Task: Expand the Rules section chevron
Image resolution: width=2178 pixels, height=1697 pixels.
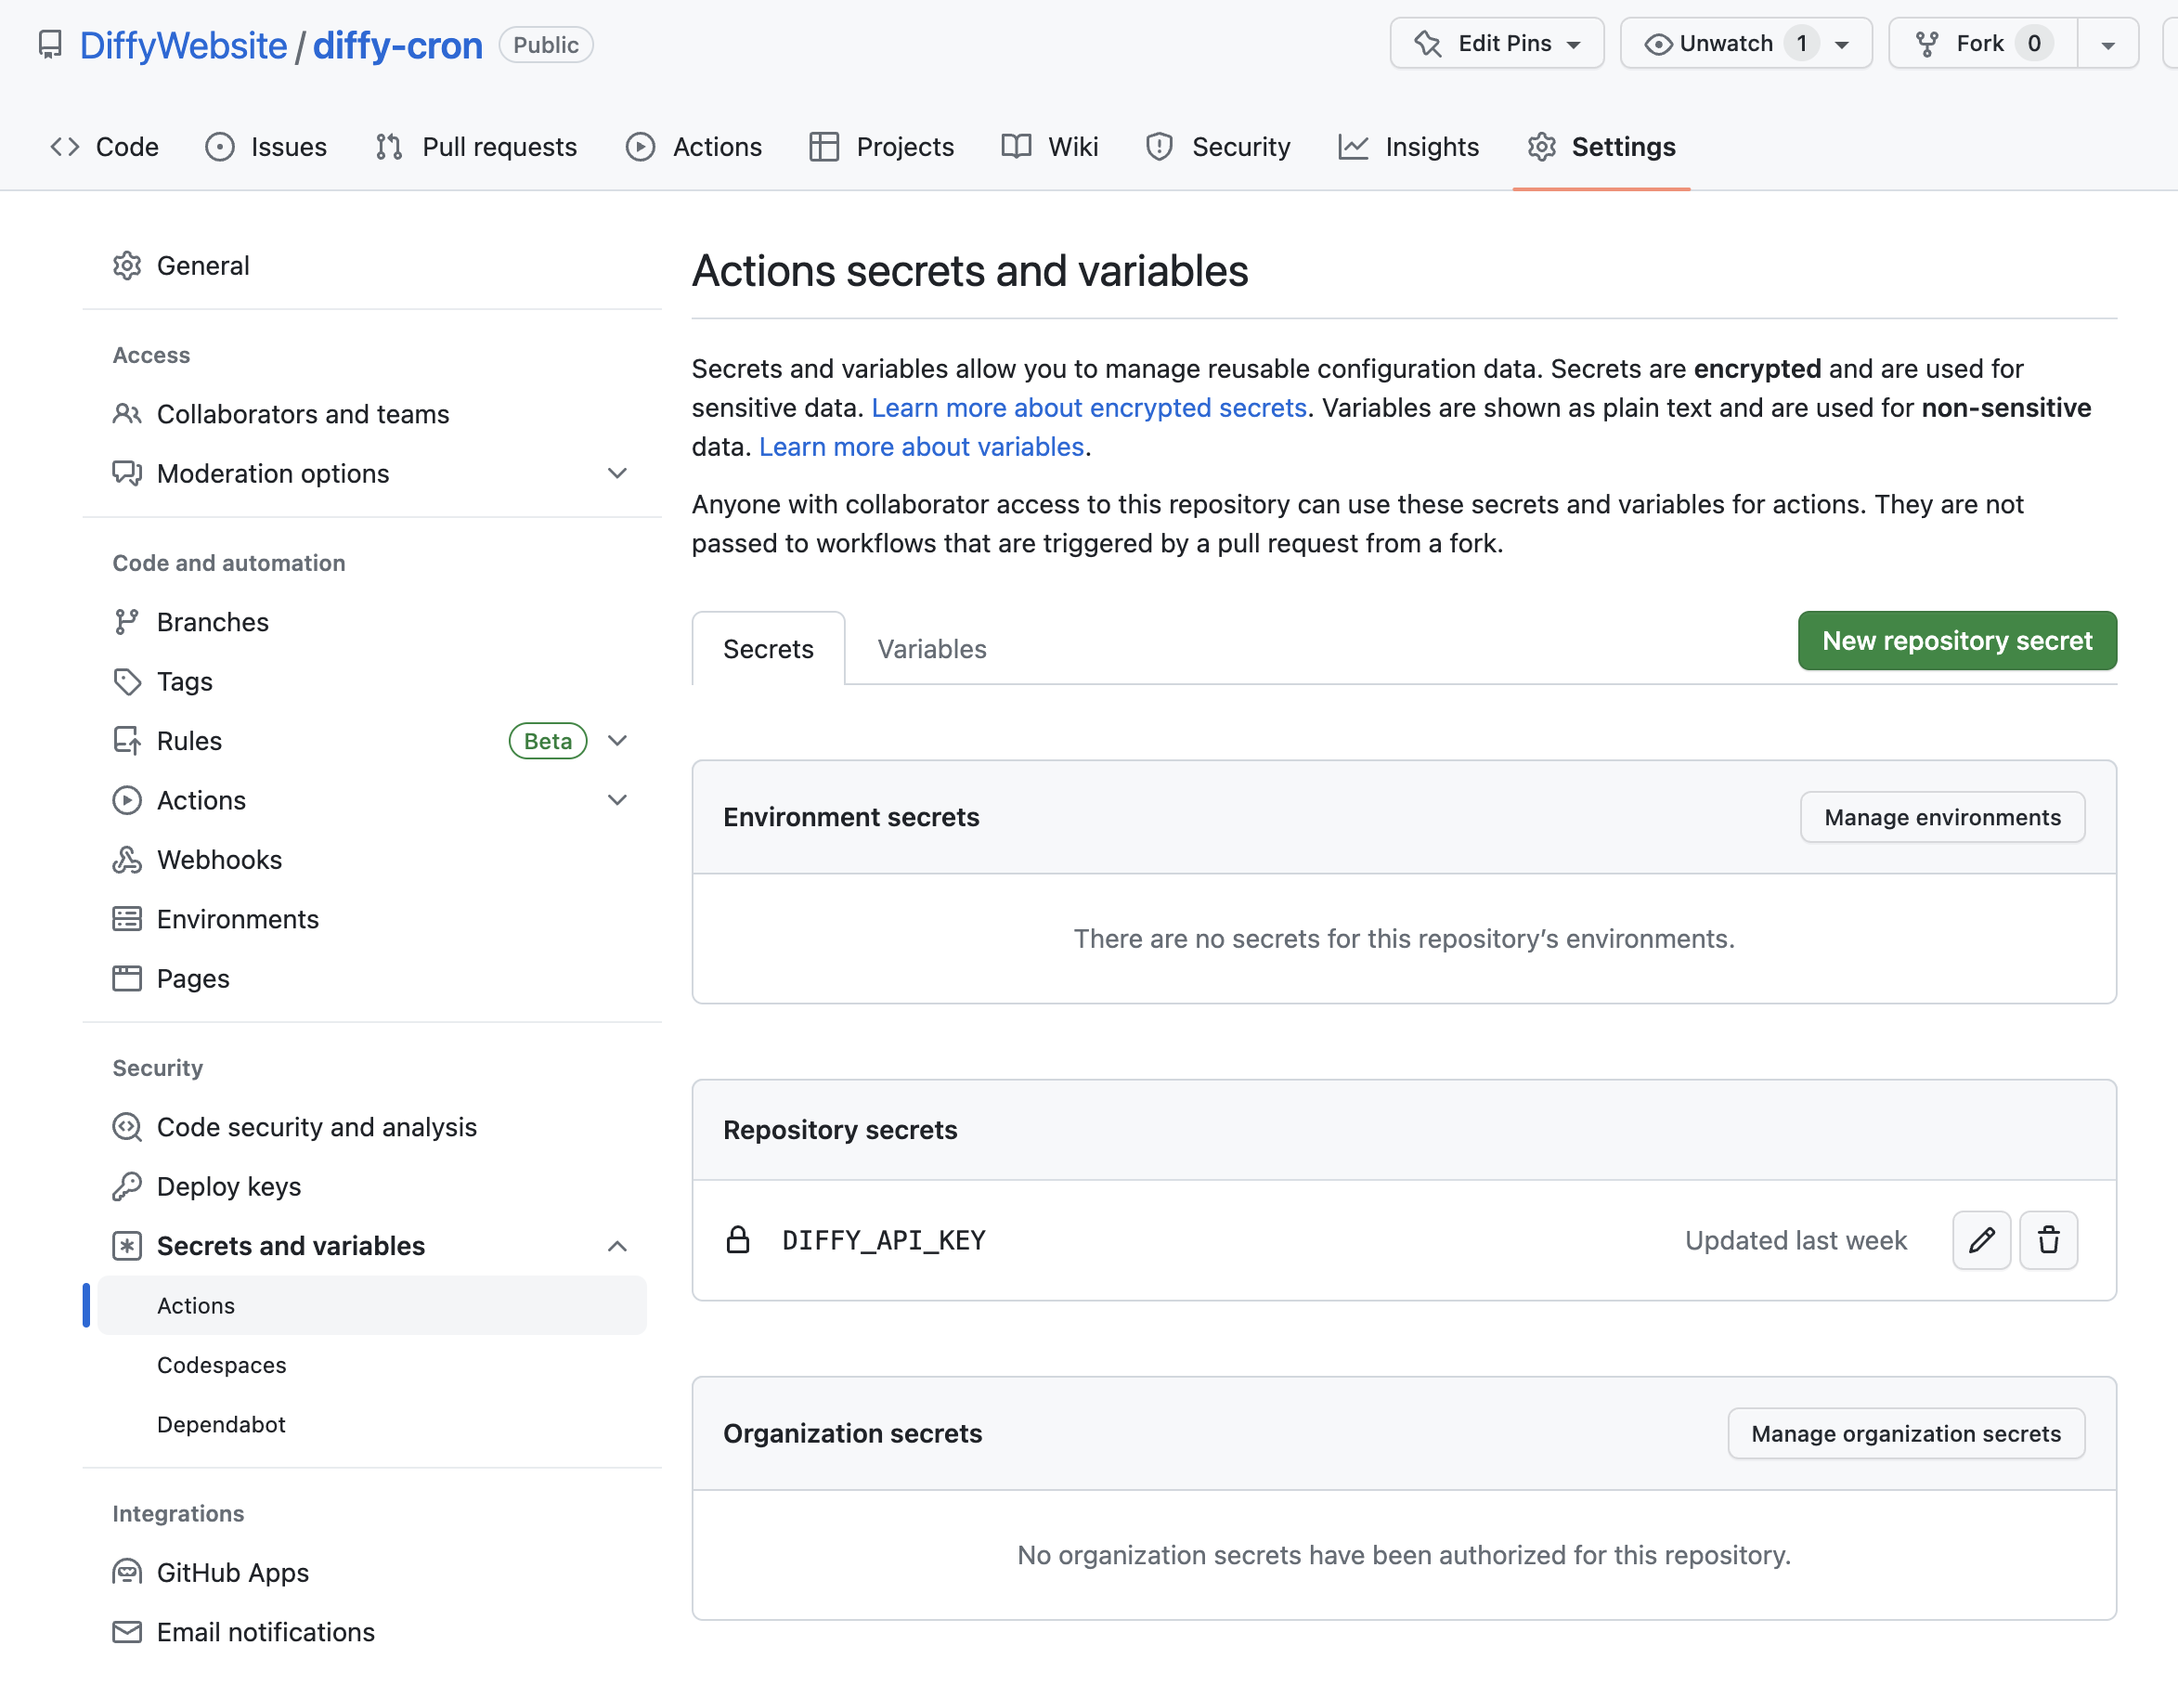Action: pos(617,741)
